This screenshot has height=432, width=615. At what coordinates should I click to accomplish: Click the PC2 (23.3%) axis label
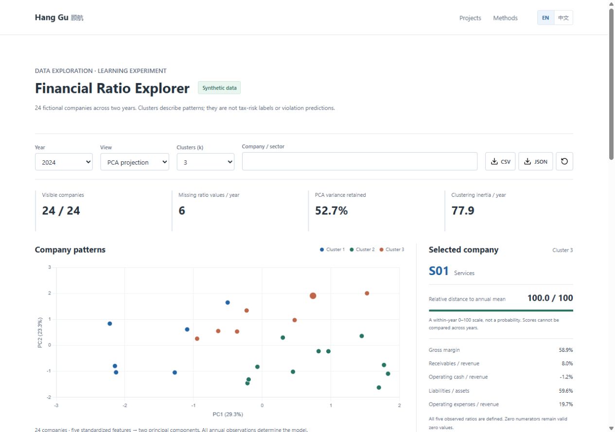(x=40, y=333)
